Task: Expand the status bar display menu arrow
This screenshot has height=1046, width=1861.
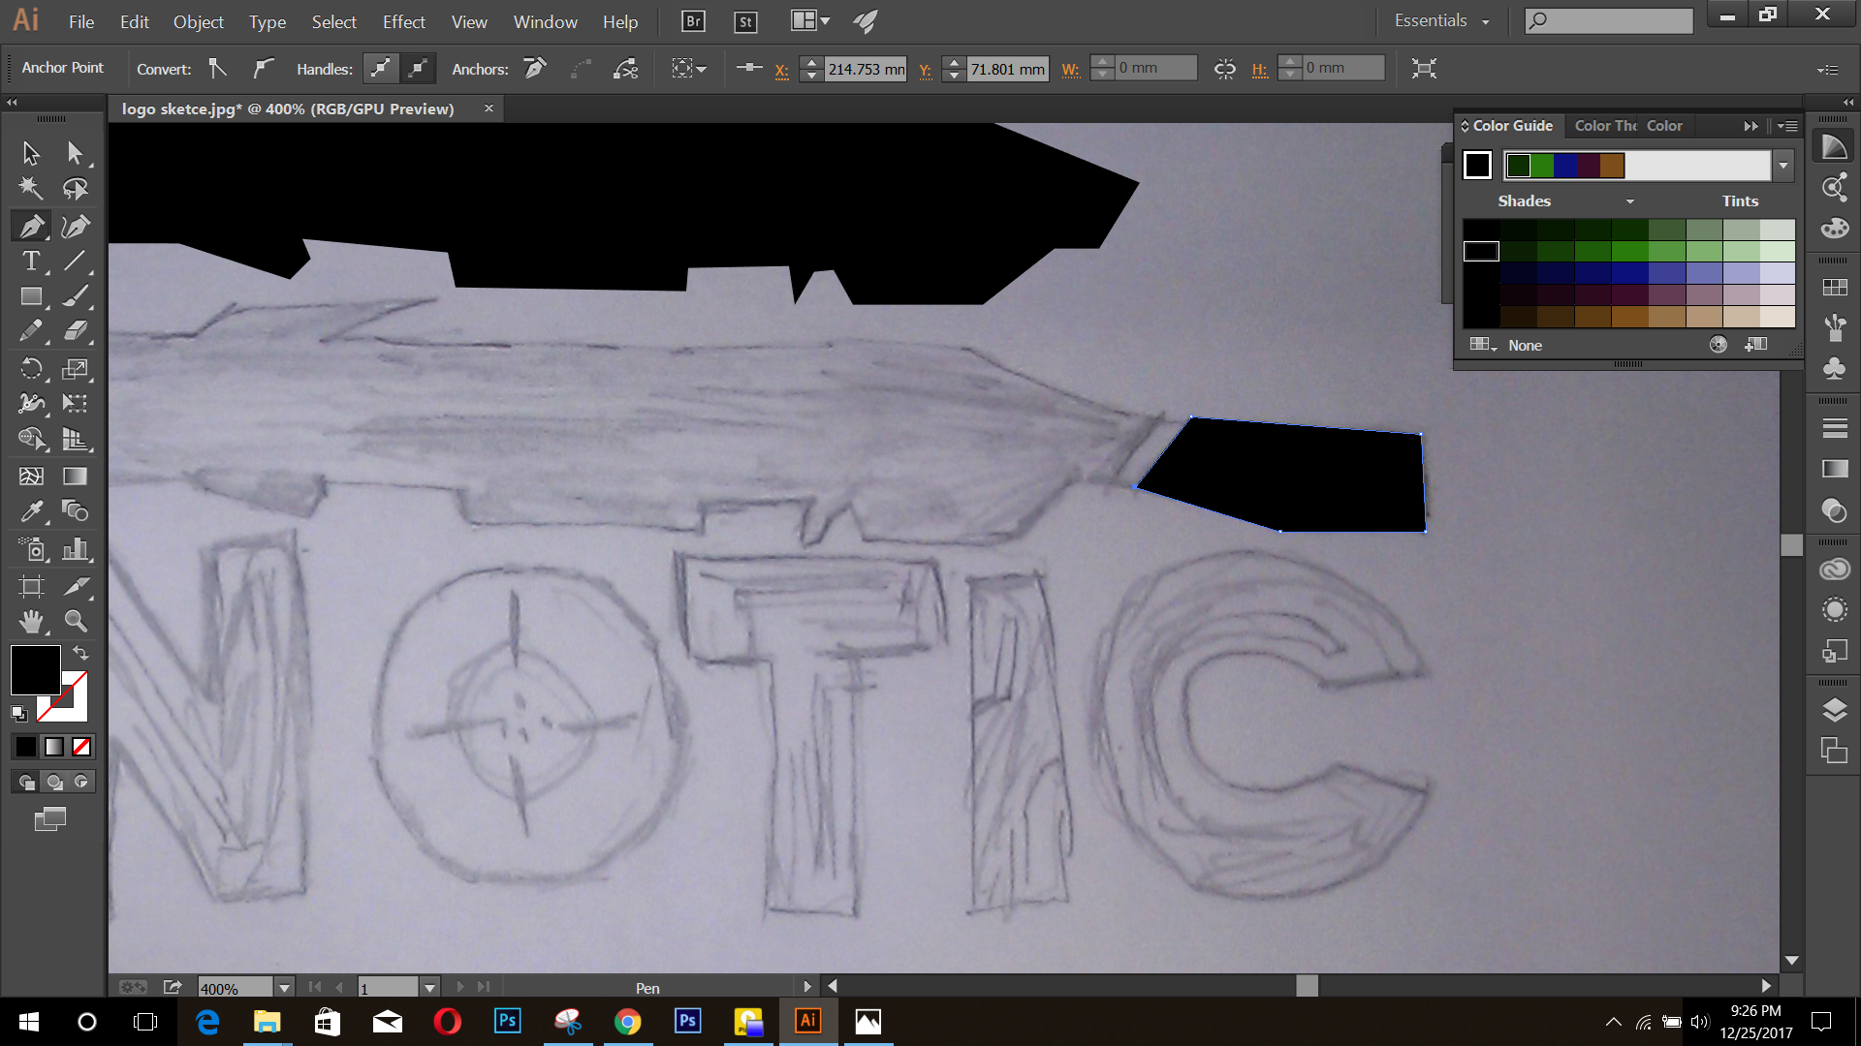Action: tap(806, 987)
